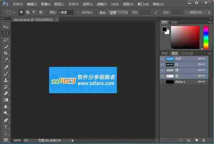
Task: Click the foreground color swatch
Action: [164, 29]
